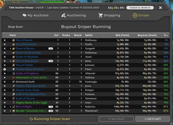
Task: Open the Shopping tab
Action: (x=109, y=15)
